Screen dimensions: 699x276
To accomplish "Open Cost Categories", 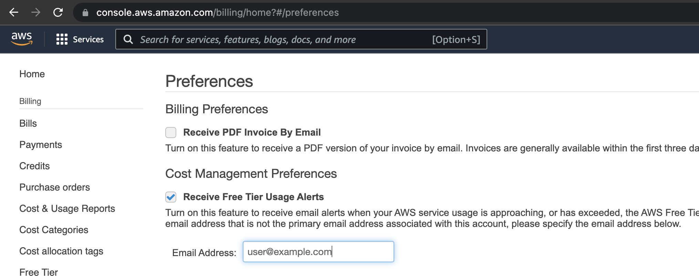I will [54, 230].
